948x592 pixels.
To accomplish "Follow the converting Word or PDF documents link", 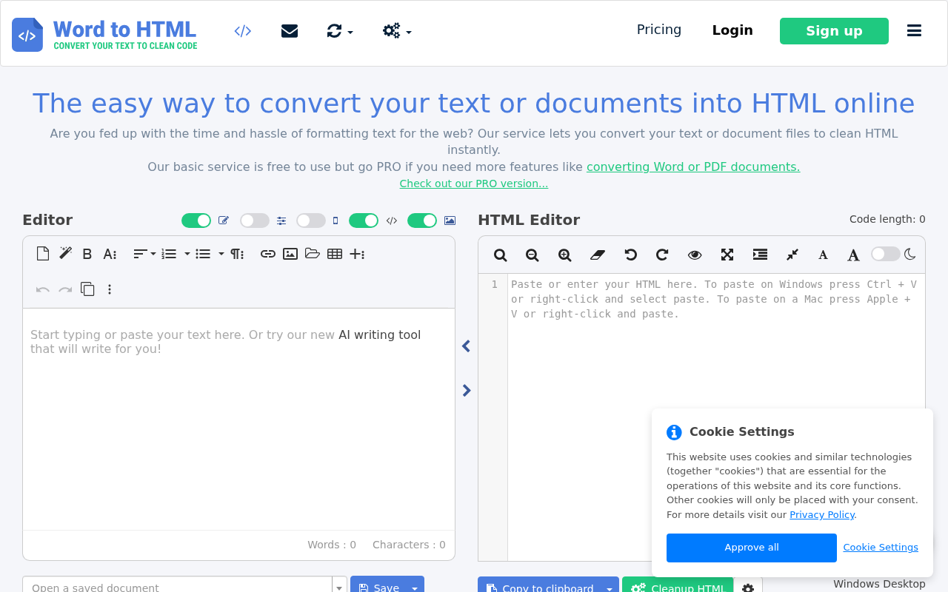I will pos(693,167).
